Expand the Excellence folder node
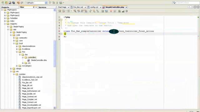Screen dimensions: 200x112 coord(17,49)
